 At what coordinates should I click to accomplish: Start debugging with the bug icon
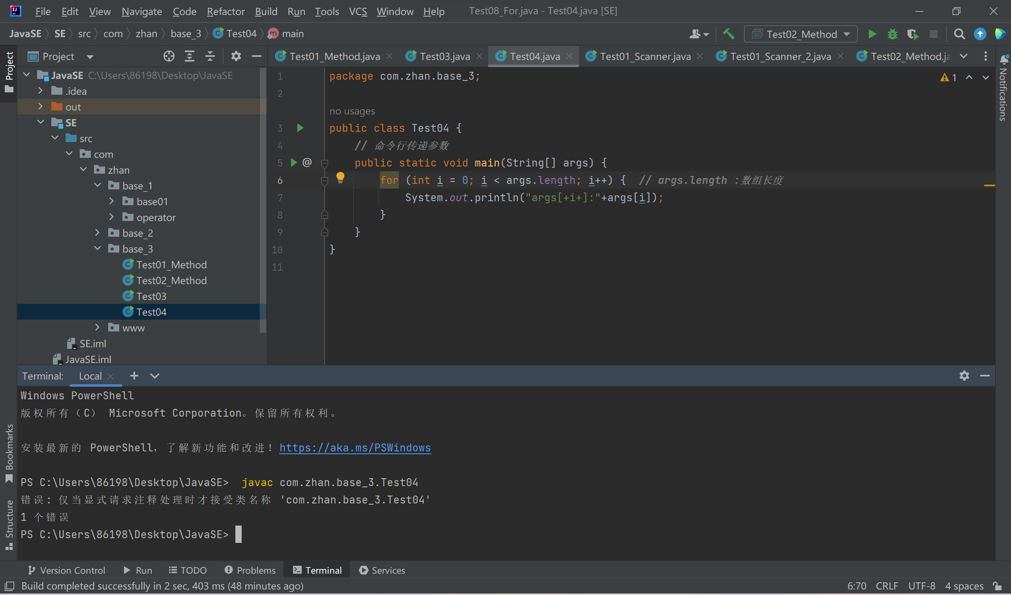892,34
